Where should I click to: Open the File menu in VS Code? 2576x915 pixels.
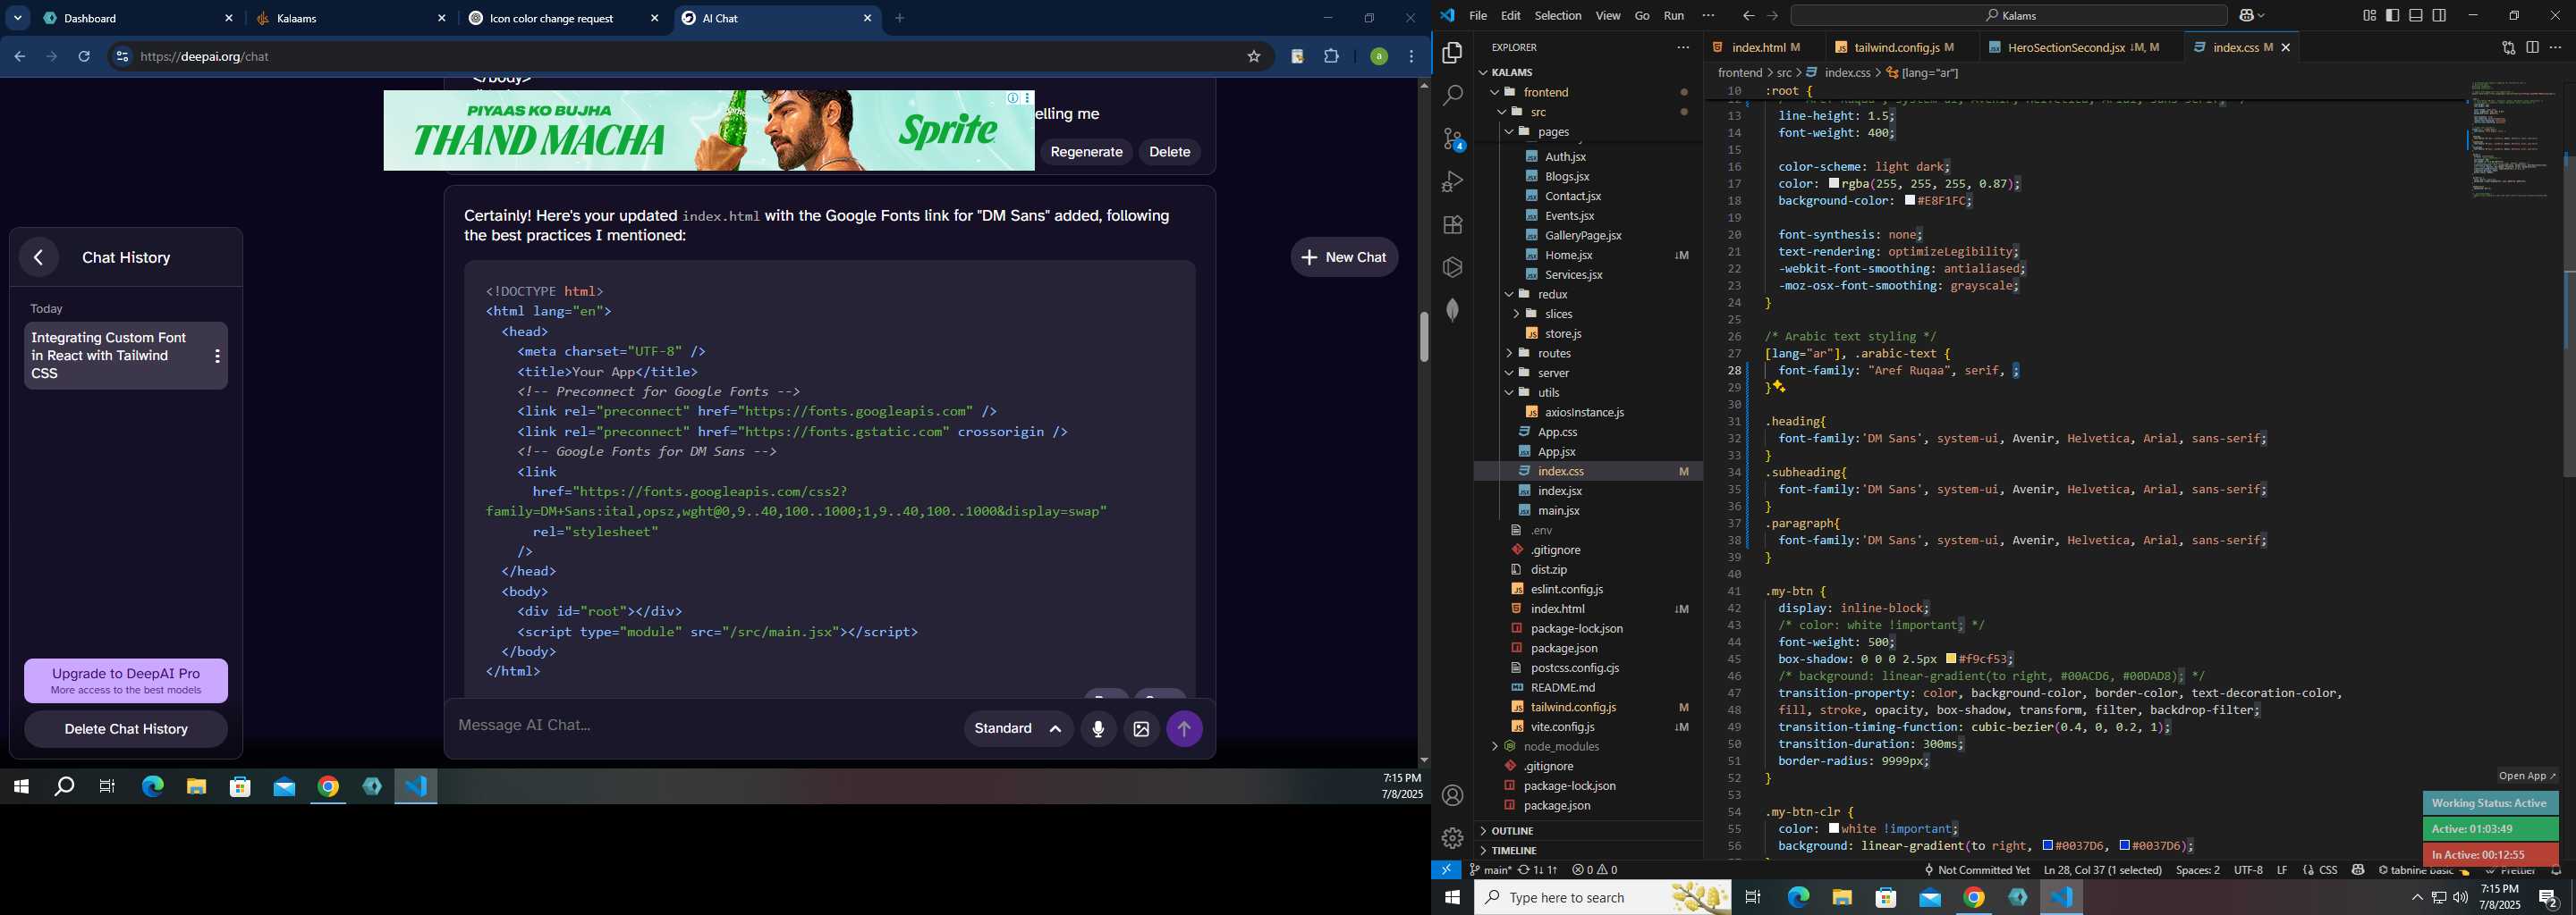pyautogui.click(x=1478, y=16)
